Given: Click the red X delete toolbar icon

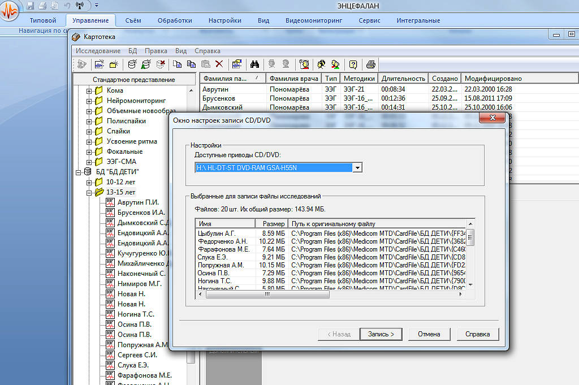Looking at the screenshot, I should 219,64.
